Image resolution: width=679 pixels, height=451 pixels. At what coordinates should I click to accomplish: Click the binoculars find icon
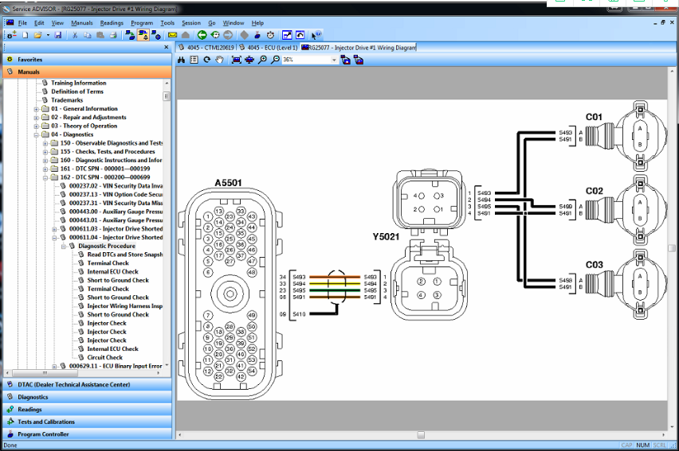tap(182, 60)
